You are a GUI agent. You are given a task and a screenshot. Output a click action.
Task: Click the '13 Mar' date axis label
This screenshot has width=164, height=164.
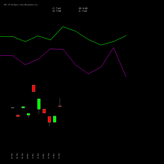43,156
